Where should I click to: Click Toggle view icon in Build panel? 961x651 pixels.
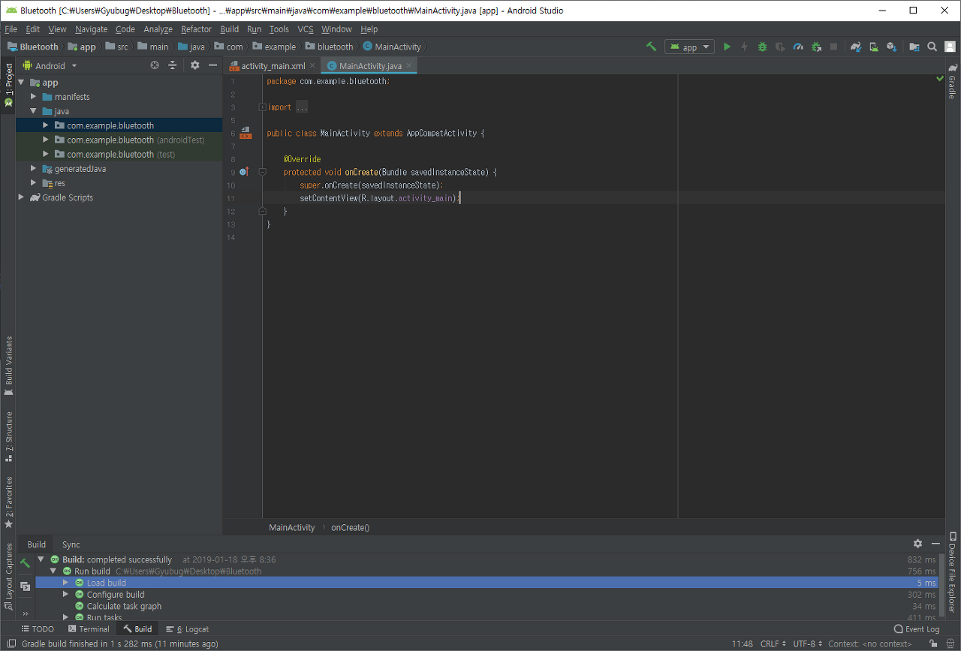(25, 586)
